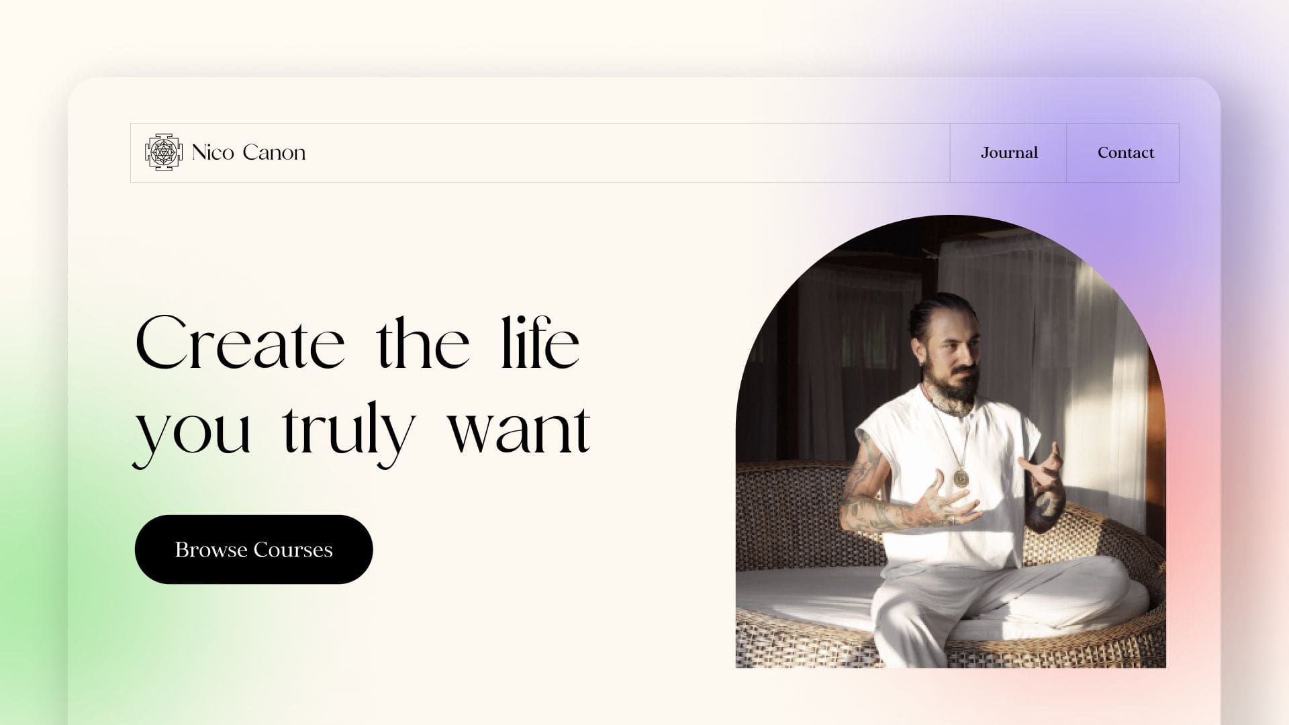Click the word "truly" in the headline
The width and height of the screenshot is (1289, 725).
(348, 433)
